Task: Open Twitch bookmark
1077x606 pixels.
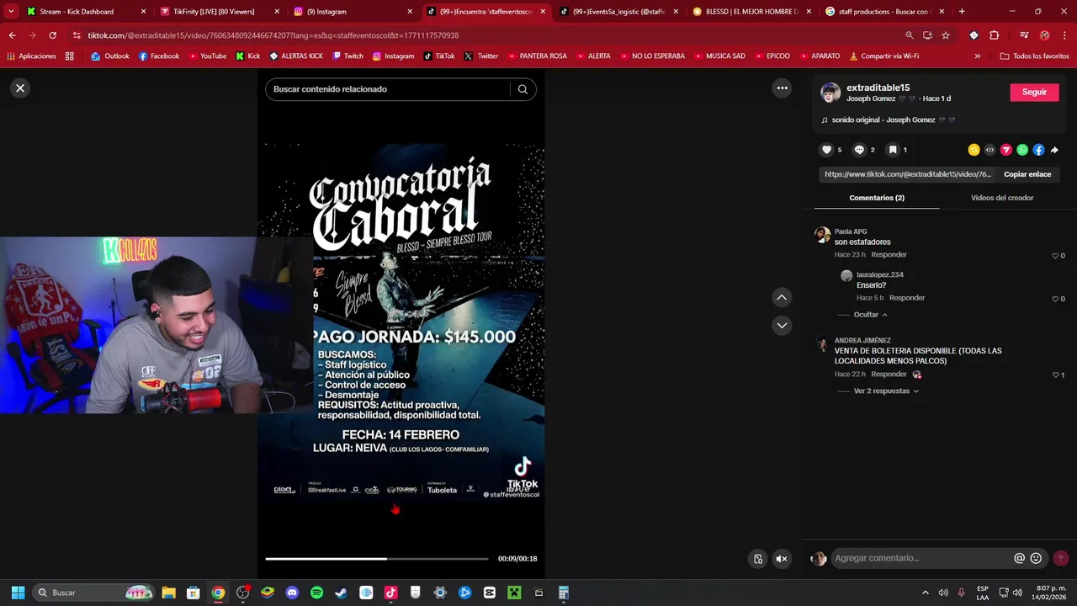Action: coord(348,56)
